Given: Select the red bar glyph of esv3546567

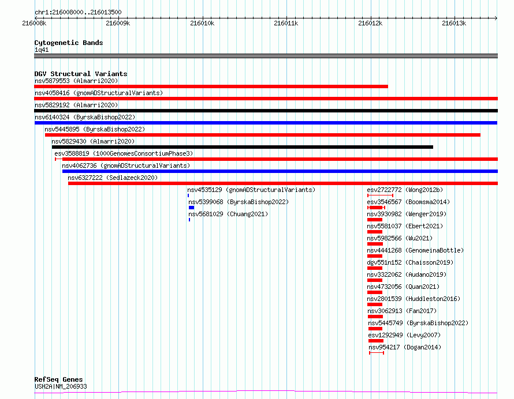Looking at the screenshot, I should [376, 208].
